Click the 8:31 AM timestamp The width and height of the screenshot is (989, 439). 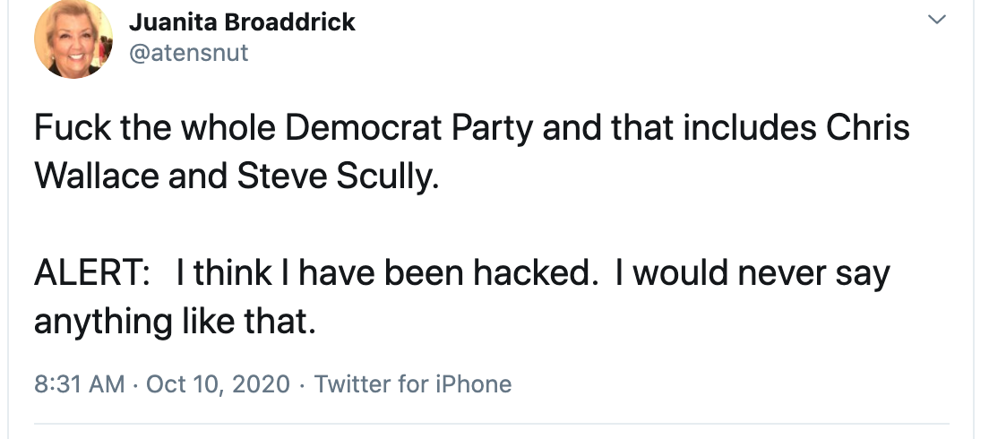(79, 384)
